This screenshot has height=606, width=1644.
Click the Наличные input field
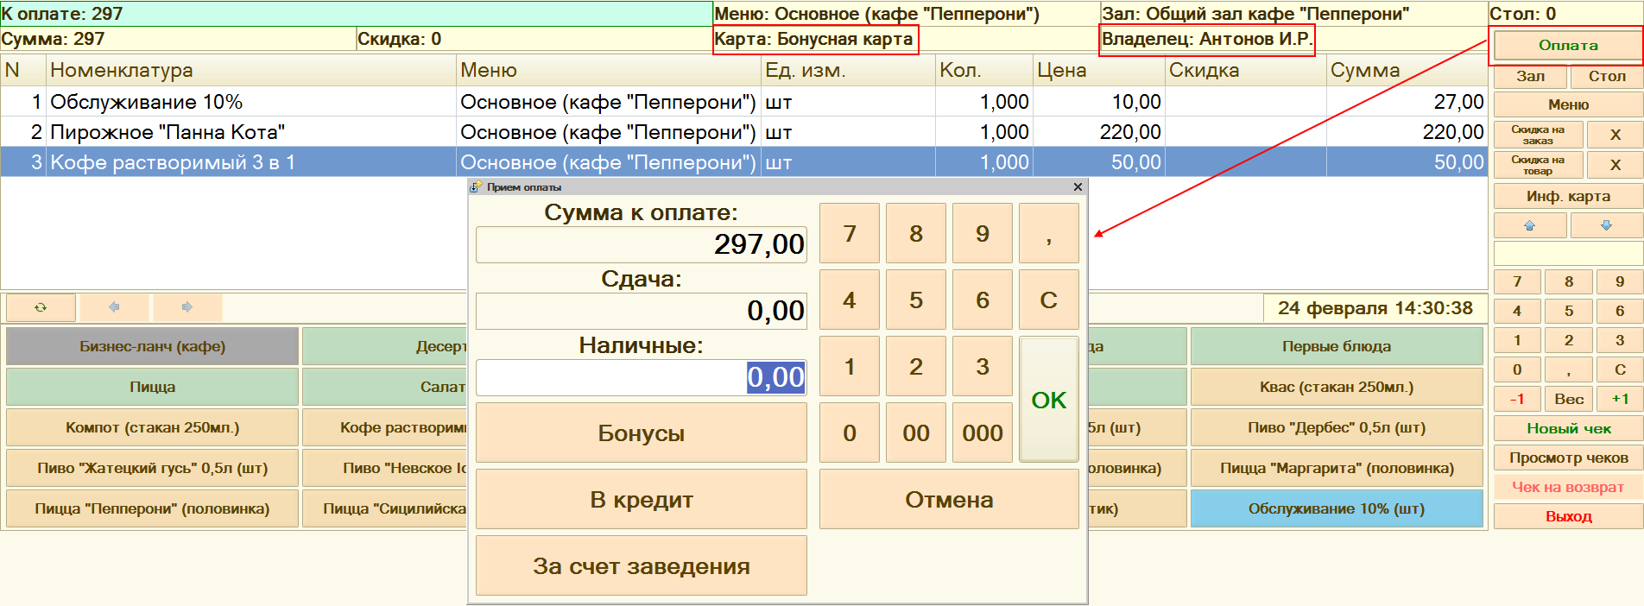[641, 378]
